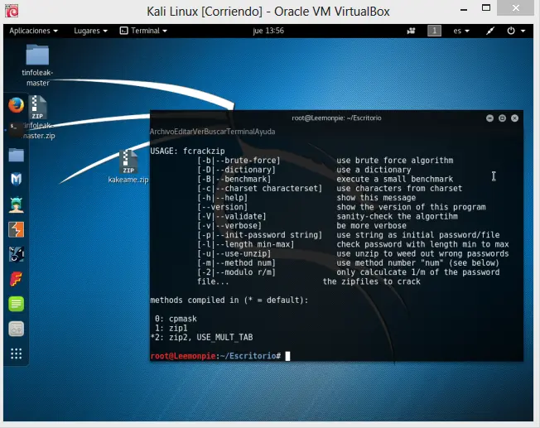Open Ayuda menu in terminal
The image size is (540, 428).
(x=265, y=132)
